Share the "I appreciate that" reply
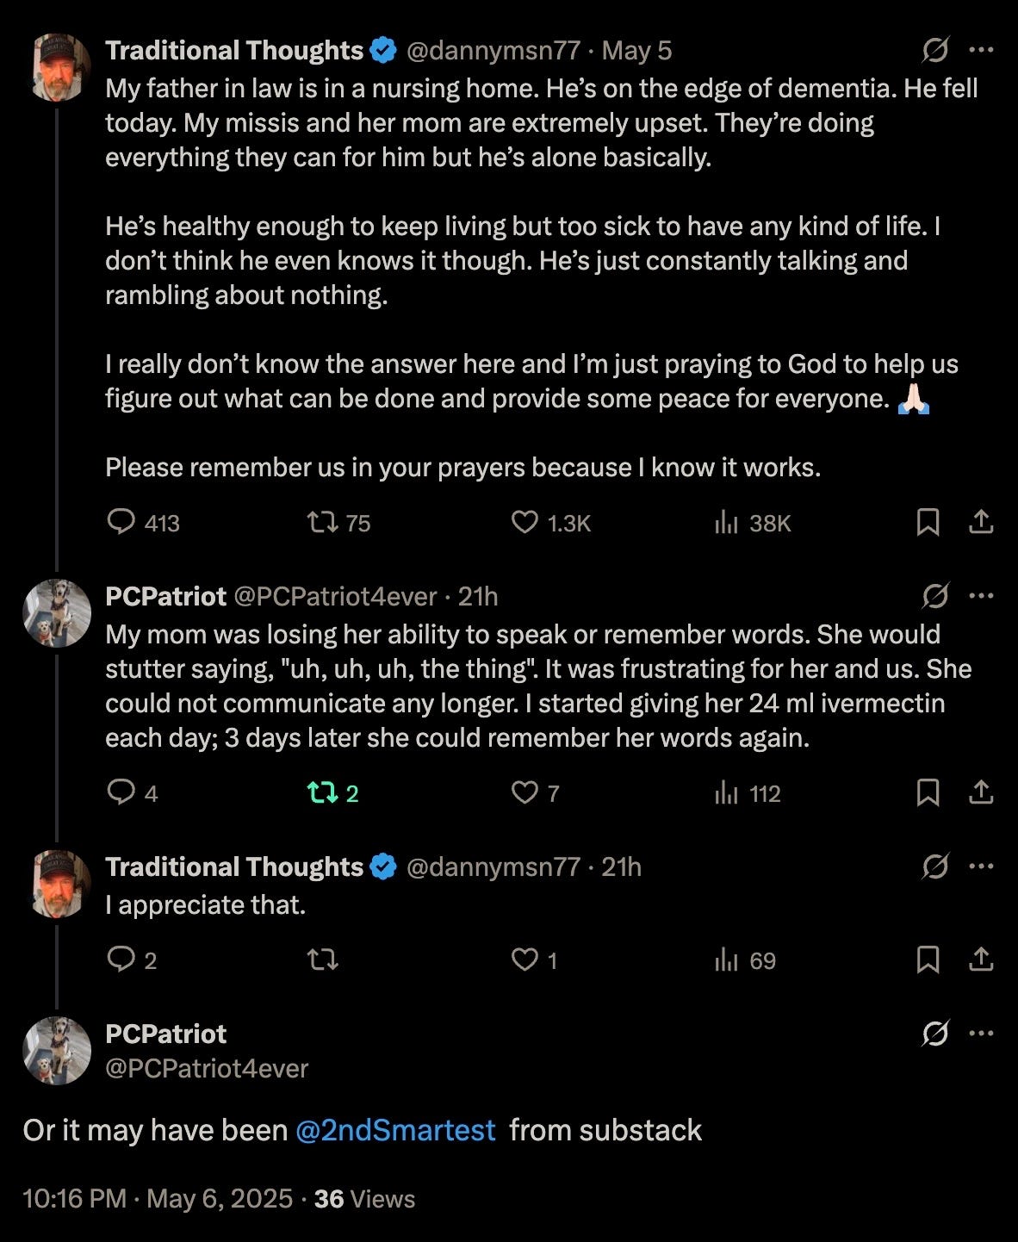The width and height of the screenshot is (1018, 1242). pyautogui.click(x=981, y=959)
